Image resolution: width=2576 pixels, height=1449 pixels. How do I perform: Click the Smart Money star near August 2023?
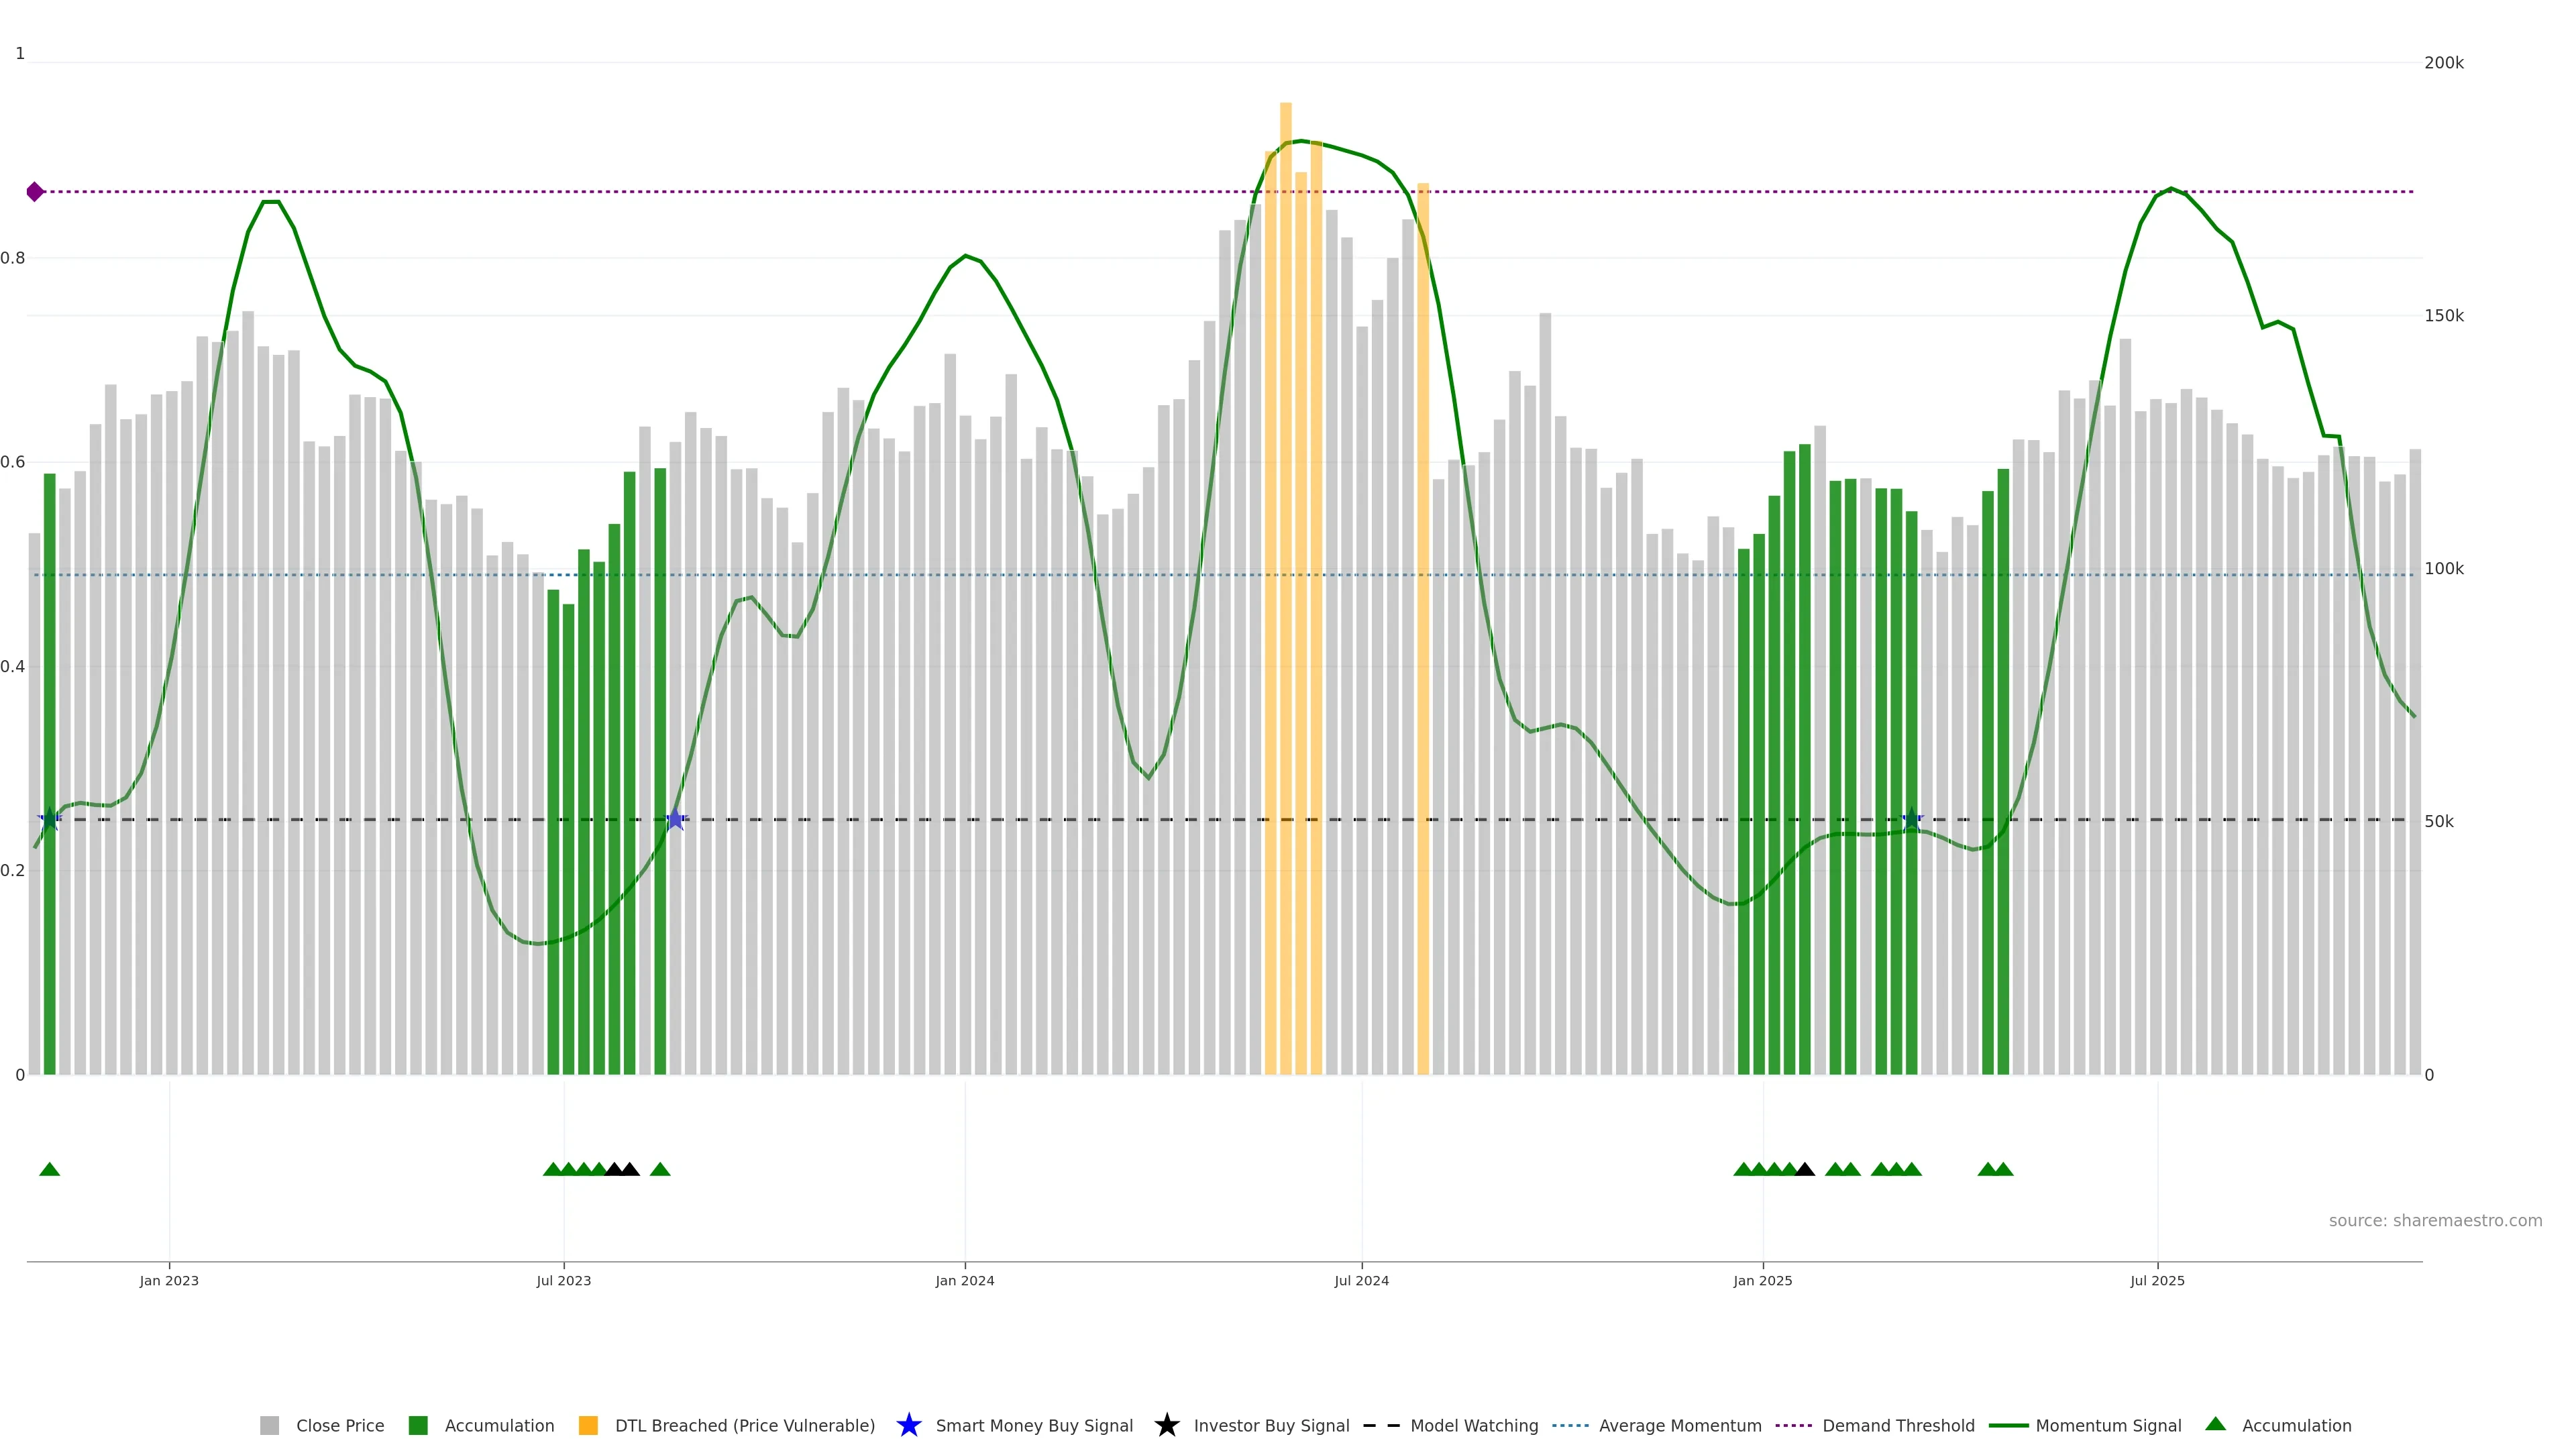(x=675, y=820)
